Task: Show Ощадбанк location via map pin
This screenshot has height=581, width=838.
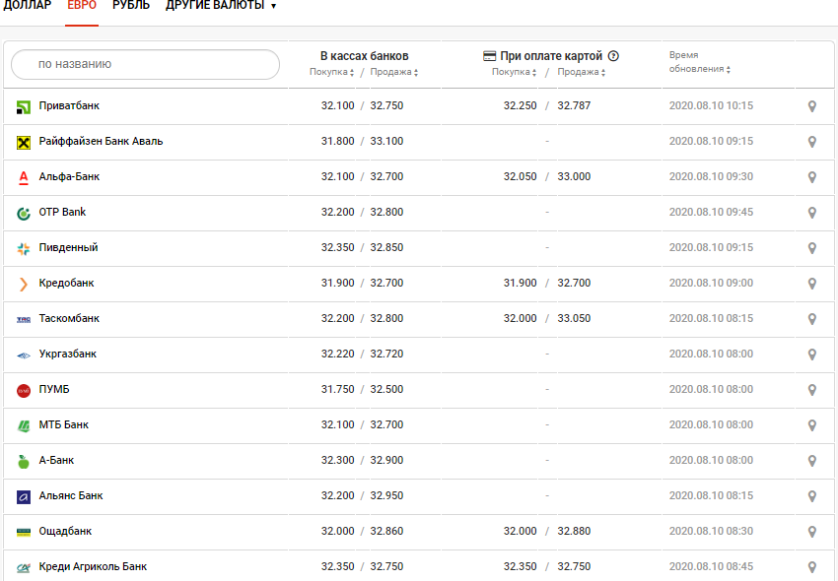Action: click(811, 532)
